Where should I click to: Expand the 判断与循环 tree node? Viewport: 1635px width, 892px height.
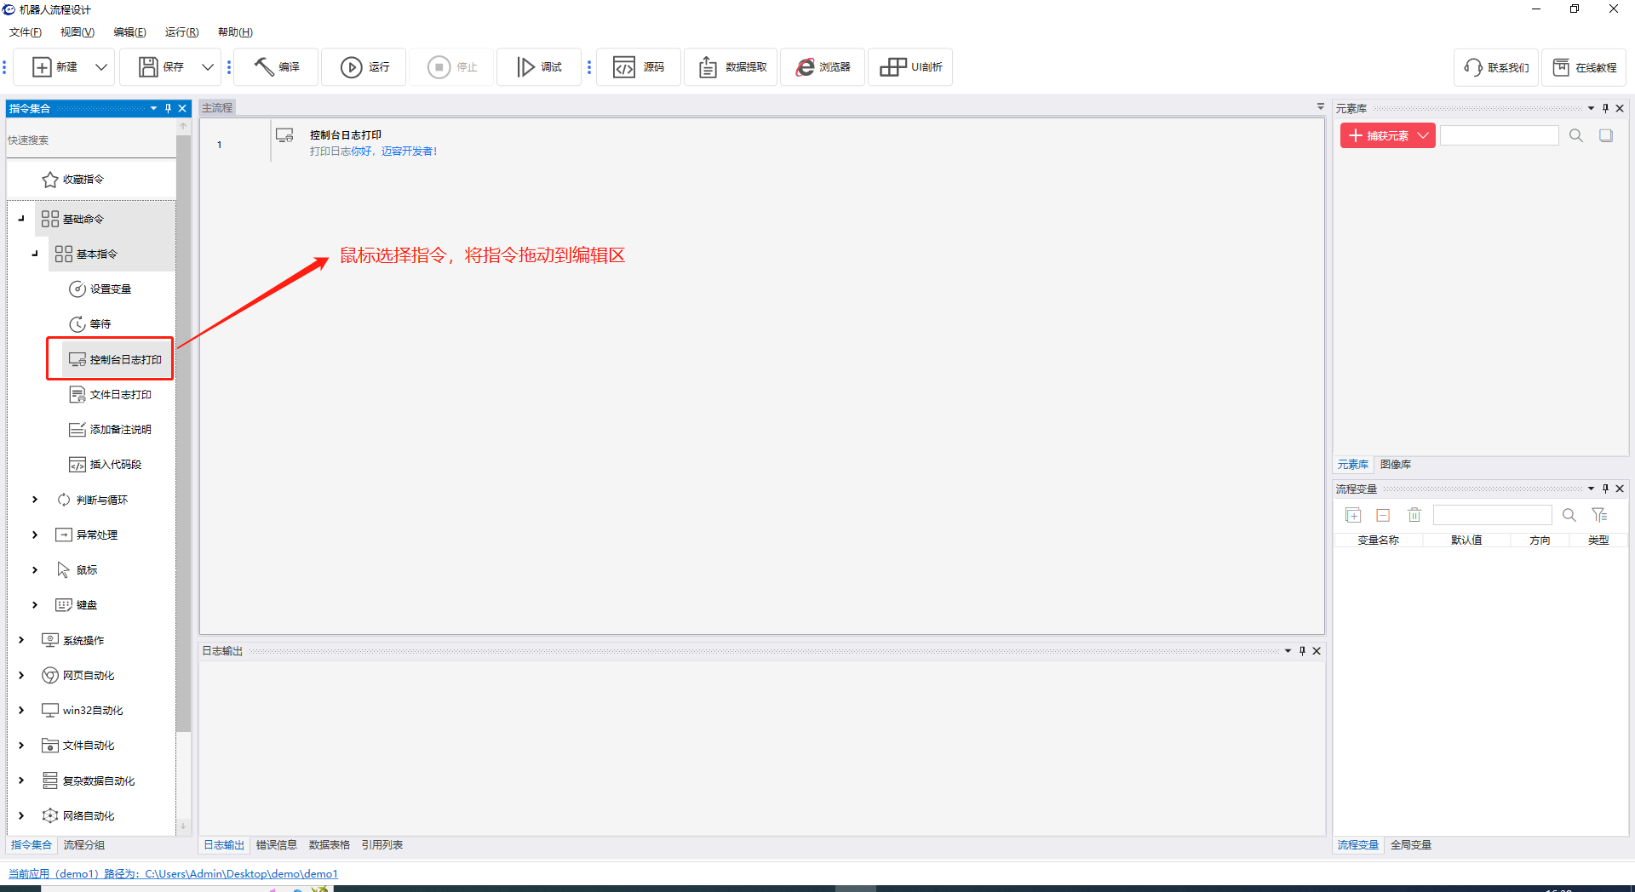tap(35, 500)
